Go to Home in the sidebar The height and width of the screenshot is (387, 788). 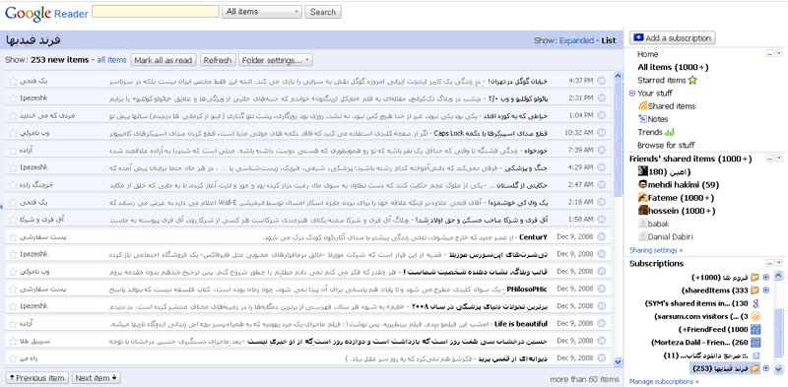click(648, 54)
